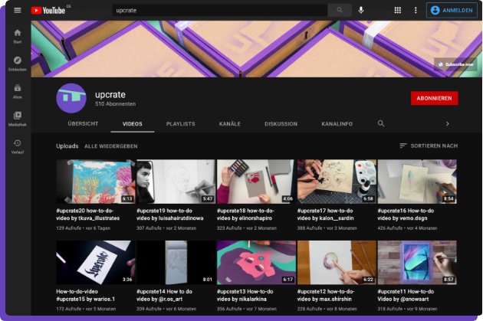Click Subscribe now banner link

point(456,64)
